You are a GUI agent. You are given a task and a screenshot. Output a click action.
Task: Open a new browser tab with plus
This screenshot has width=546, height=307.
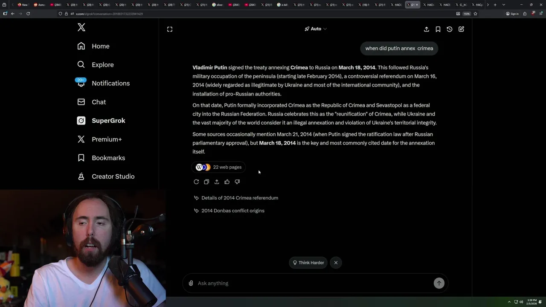495,5
